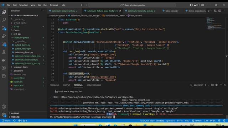Open the Manage gear icon
This screenshot has width=228, height=128.
[4, 114]
